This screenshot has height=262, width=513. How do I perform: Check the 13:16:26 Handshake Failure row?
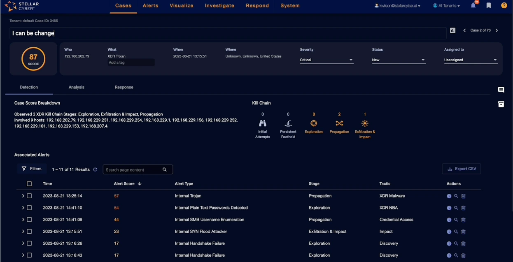(x=29, y=243)
